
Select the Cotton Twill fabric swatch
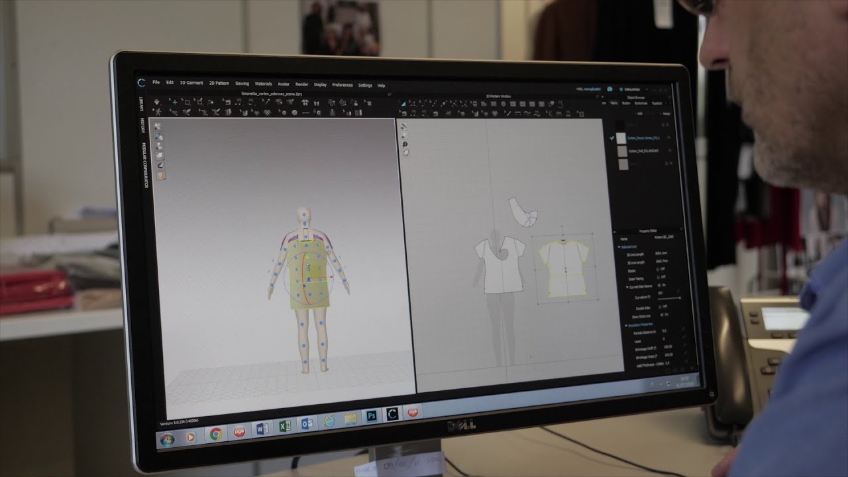[x=622, y=151]
